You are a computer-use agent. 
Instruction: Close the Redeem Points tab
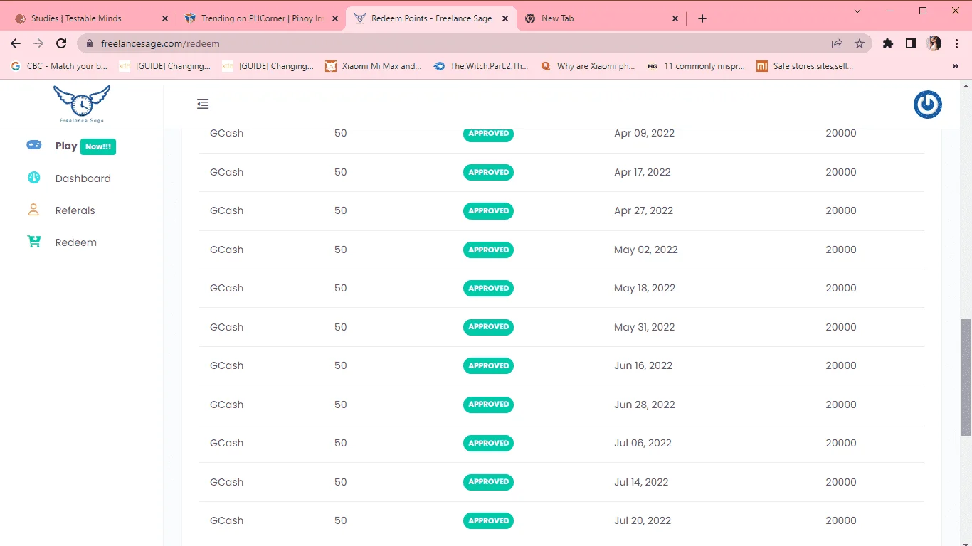pyautogui.click(x=505, y=18)
